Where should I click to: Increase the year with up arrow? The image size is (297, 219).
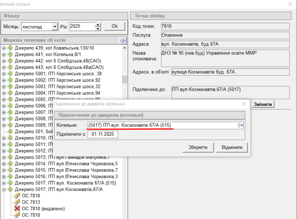coord(98,25)
